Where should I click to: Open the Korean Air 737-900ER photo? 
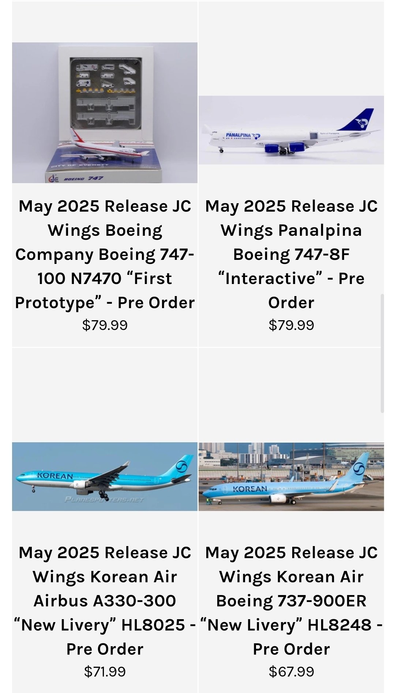point(291,477)
